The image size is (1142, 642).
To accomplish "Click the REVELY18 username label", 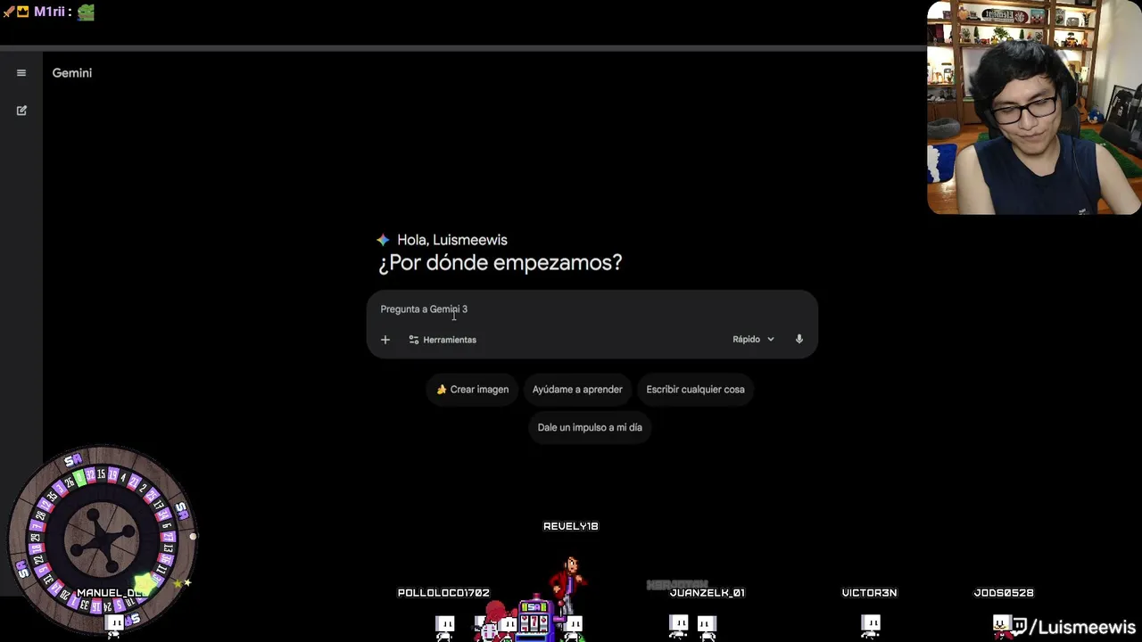I will (571, 526).
